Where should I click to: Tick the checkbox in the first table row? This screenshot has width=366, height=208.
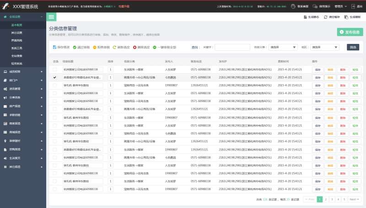tap(55, 69)
